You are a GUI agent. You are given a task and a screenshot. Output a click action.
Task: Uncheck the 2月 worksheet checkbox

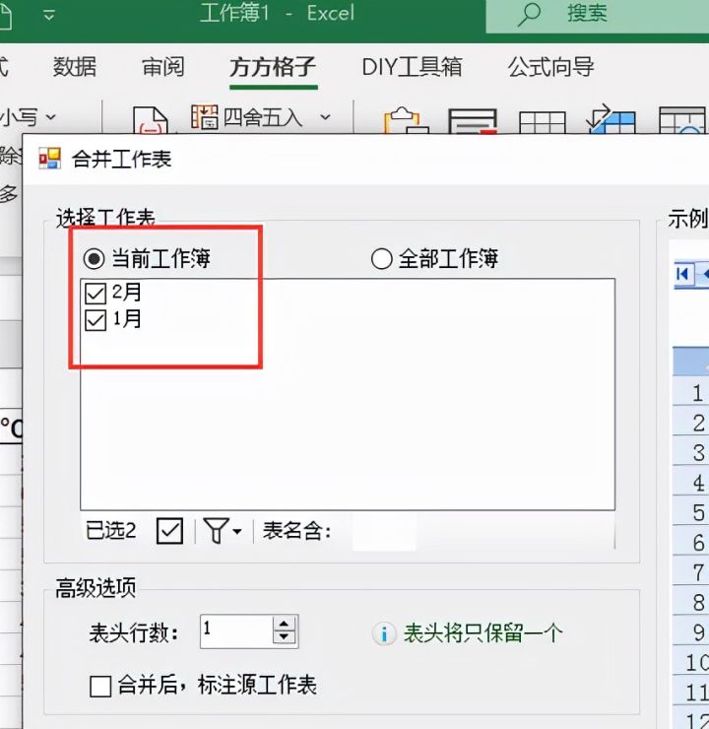(x=96, y=294)
